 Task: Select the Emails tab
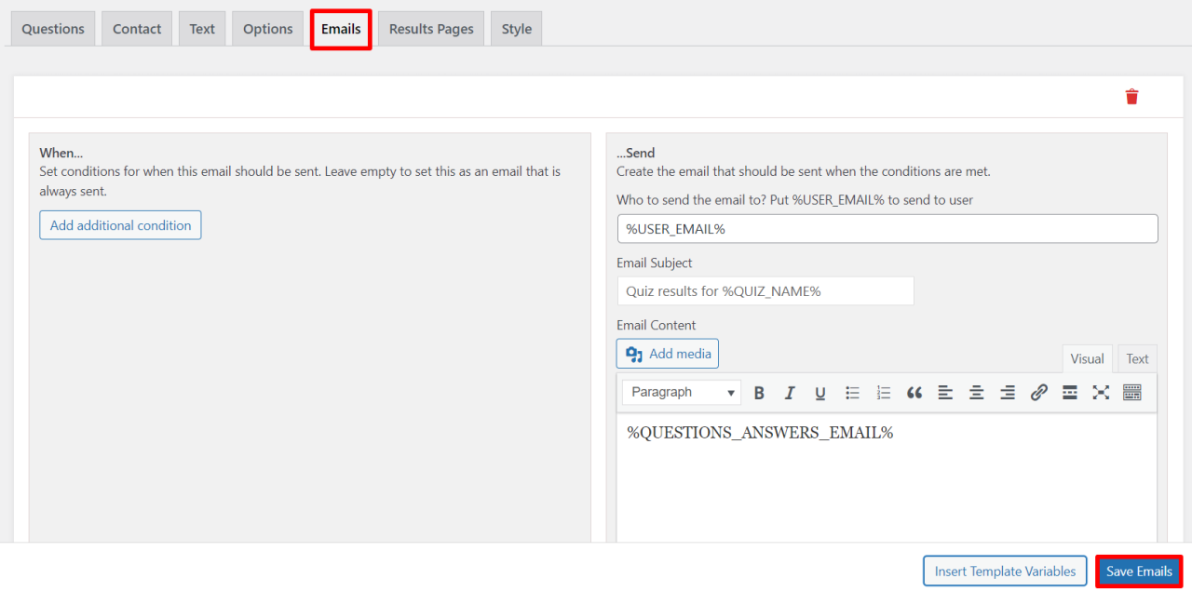(x=341, y=29)
